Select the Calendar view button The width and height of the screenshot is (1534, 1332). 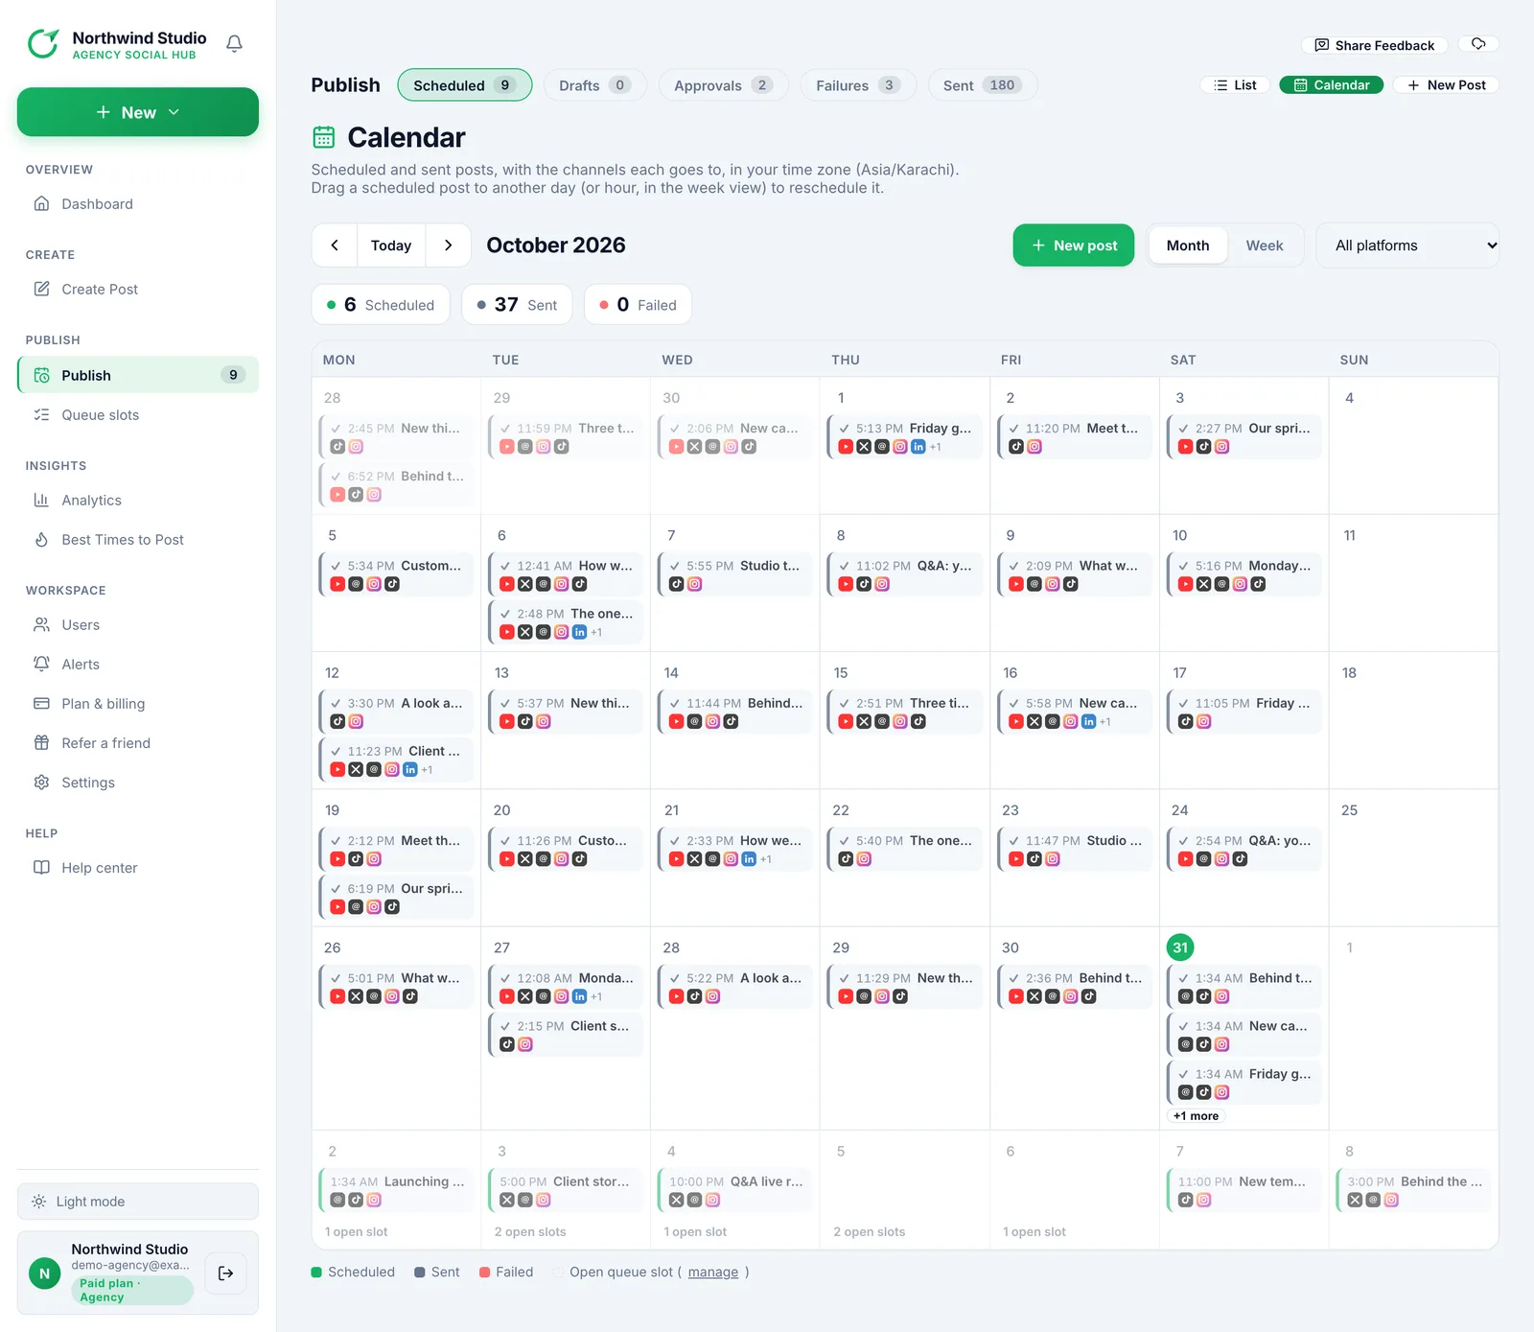click(x=1332, y=85)
